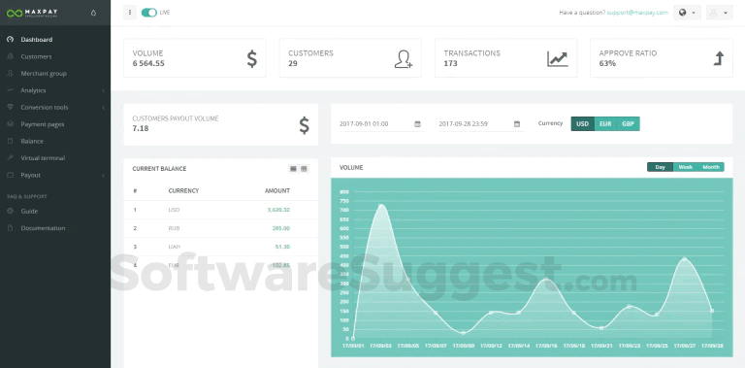Click the chart icon in Transactions card
The image size is (745, 368).
(x=558, y=58)
